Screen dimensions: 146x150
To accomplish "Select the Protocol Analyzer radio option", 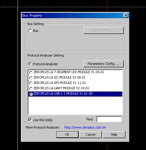I will (x=30, y=64).
